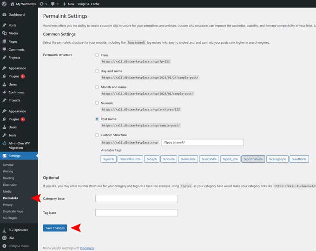
Task: Open the Dashboard icon in sidebar
Action: tap(4, 14)
